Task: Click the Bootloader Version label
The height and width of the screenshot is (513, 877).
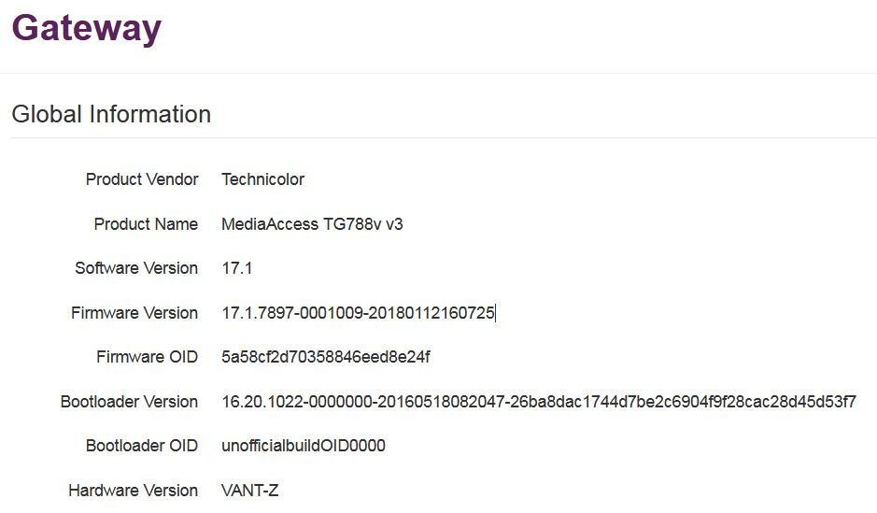Action: [x=129, y=402]
